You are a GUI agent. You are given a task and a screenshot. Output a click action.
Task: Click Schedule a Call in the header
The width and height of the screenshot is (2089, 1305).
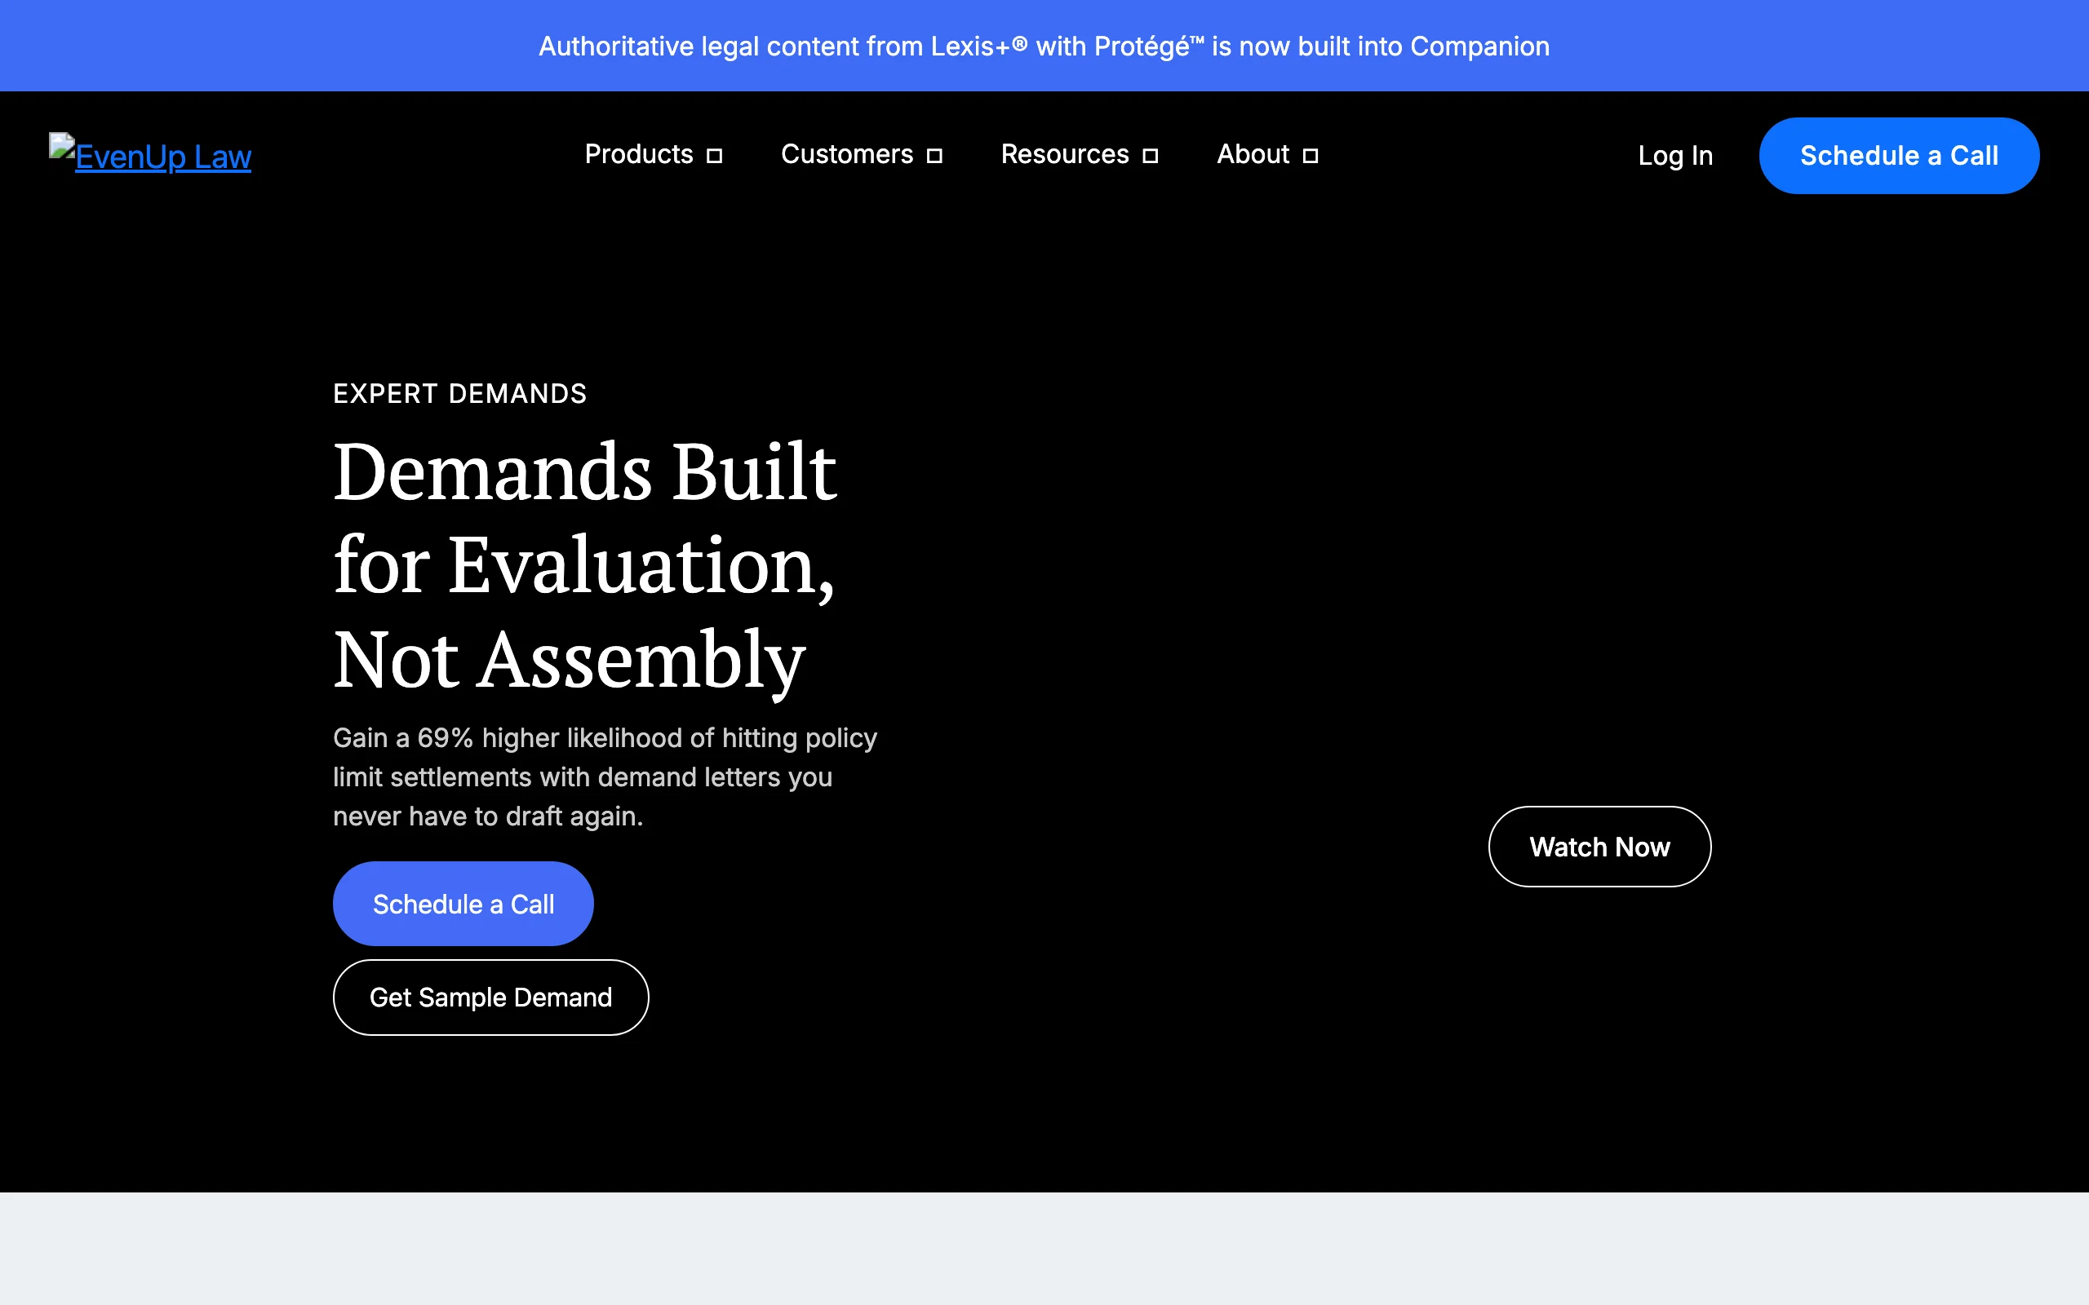[x=1899, y=155]
